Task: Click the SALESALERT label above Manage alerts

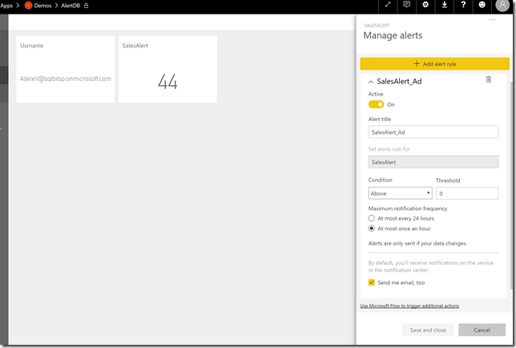Action: pos(377,26)
